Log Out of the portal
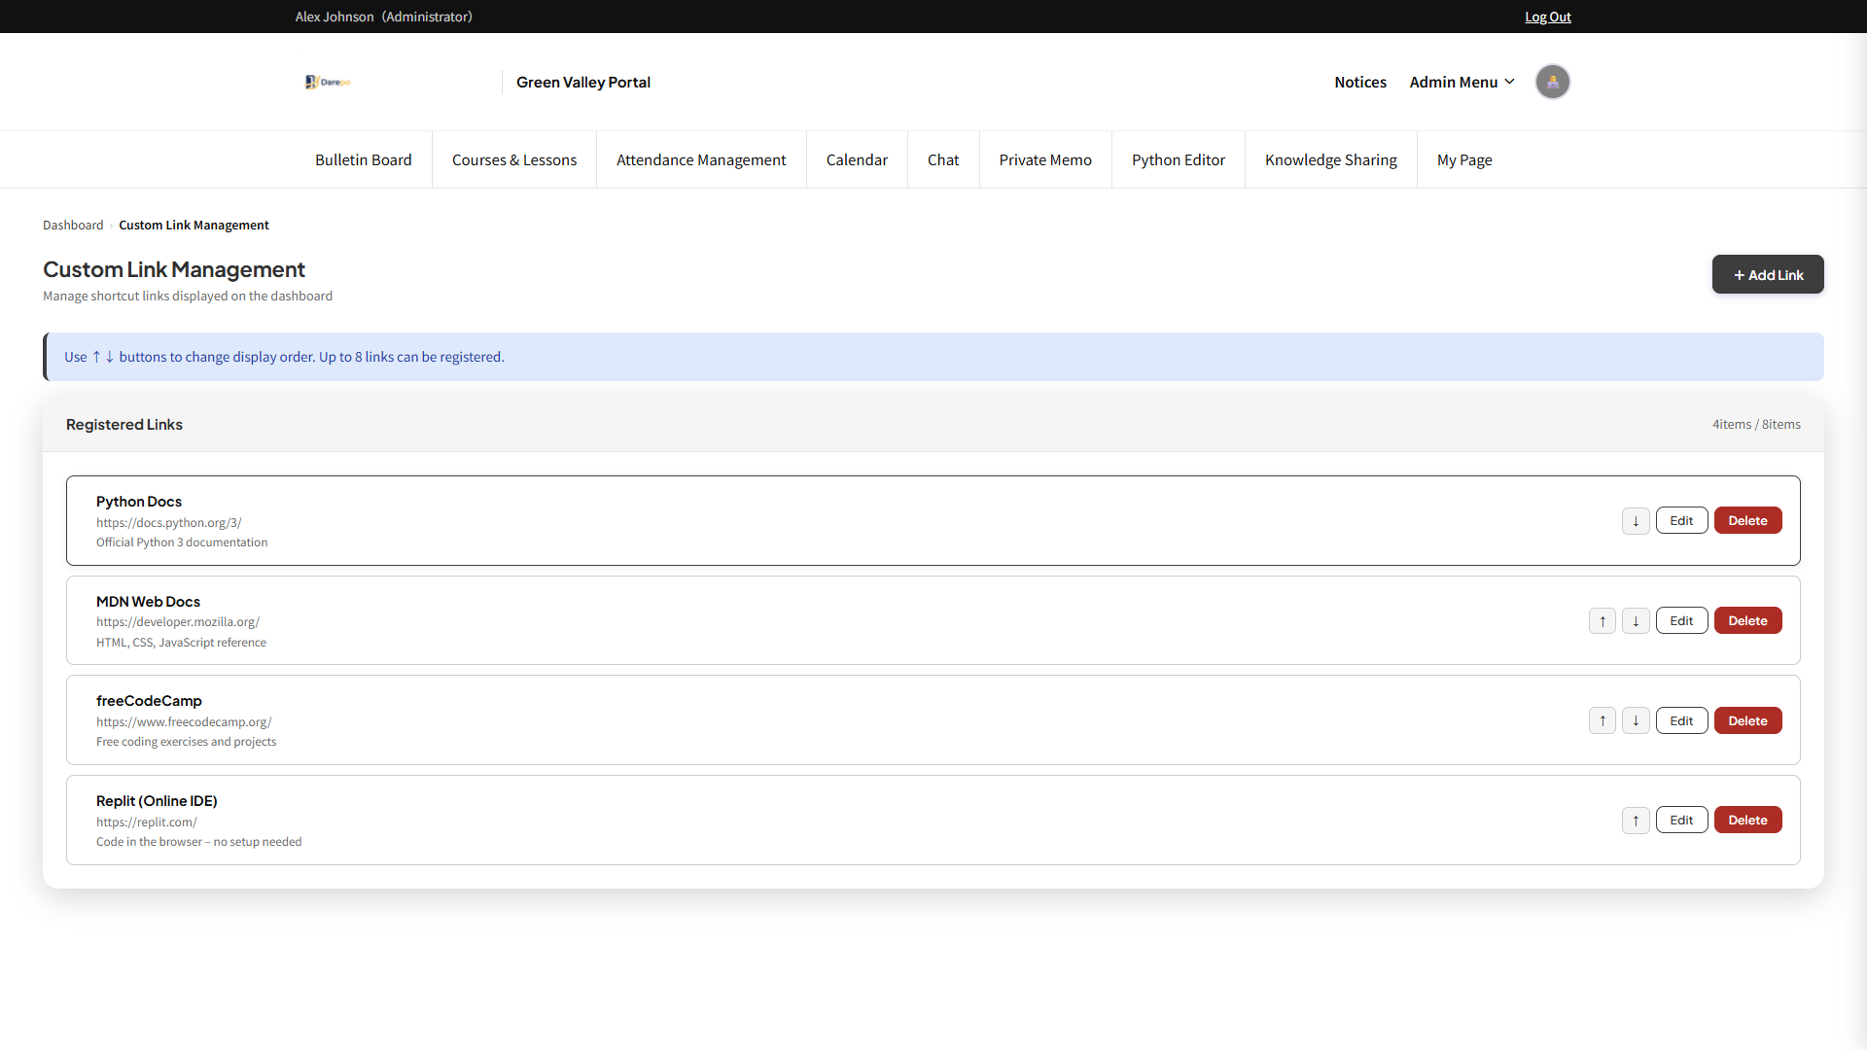This screenshot has height=1050, width=1867. click(1548, 17)
